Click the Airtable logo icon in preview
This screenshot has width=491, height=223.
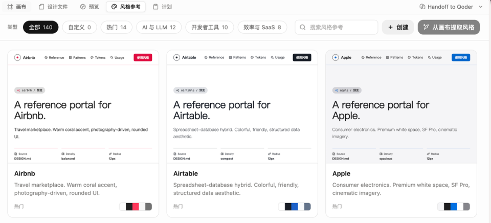176,58
